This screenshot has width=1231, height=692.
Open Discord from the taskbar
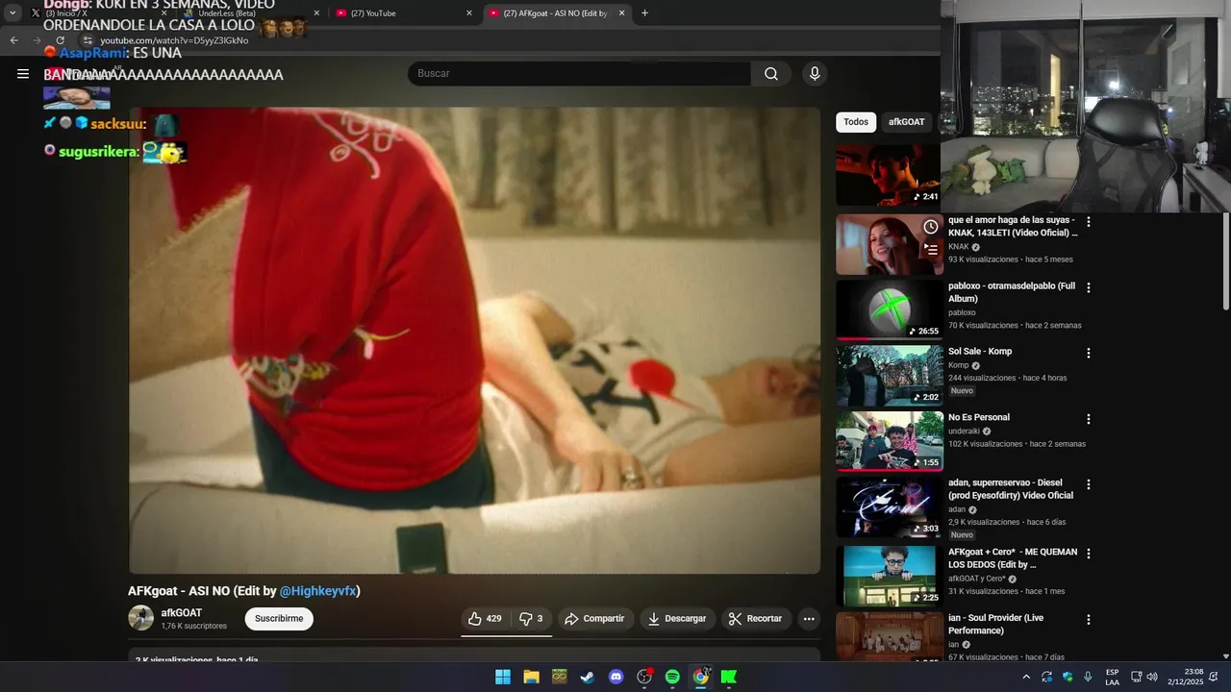coord(616,677)
